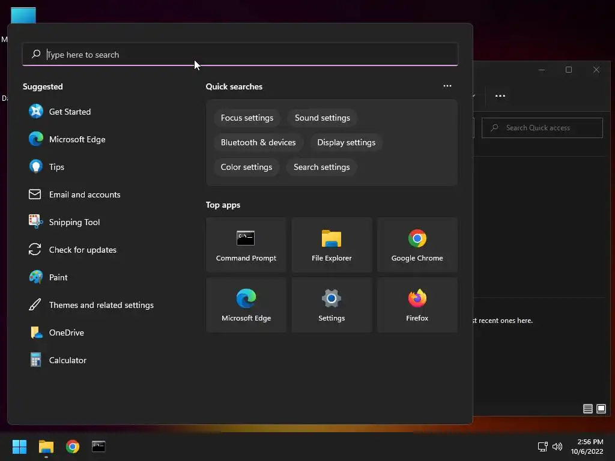This screenshot has height=461, width=615.
Task: Launch Microsoft Edge tile in Top apps
Action: point(246,305)
